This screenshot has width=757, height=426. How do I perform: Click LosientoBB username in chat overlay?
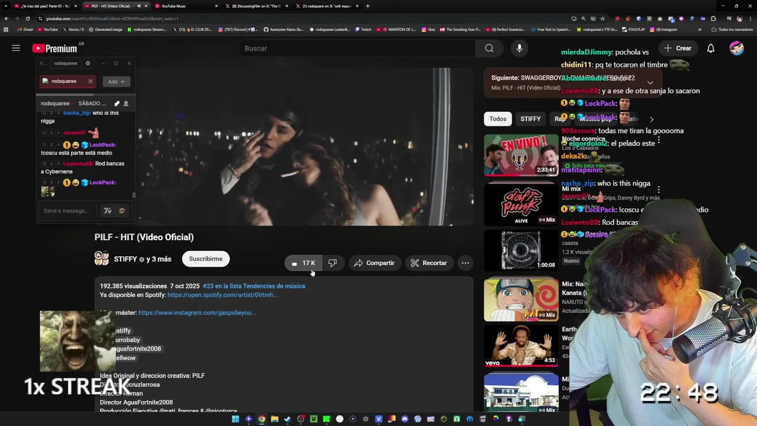[77, 163]
